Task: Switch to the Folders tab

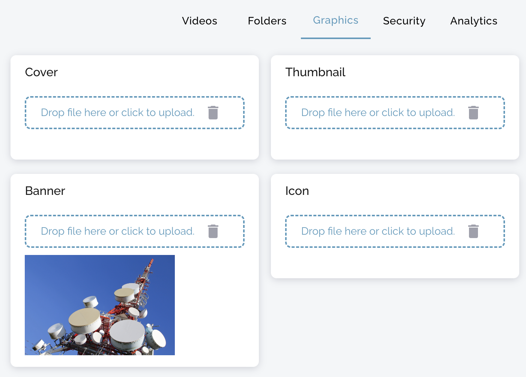Action: (267, 21)
